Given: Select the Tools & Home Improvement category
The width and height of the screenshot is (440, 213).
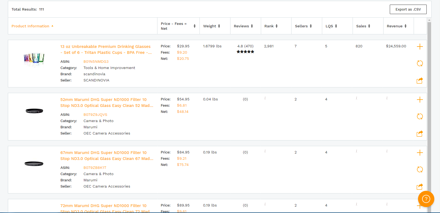Looking at the screenshot, I should (x=109, y=68).
